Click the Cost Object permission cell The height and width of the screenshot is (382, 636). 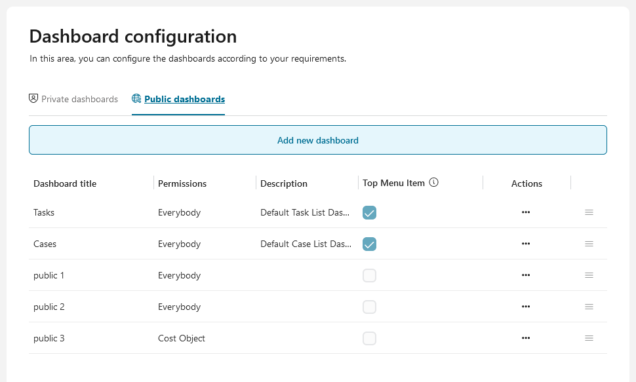pyautogui.click(x=182, y=338)
